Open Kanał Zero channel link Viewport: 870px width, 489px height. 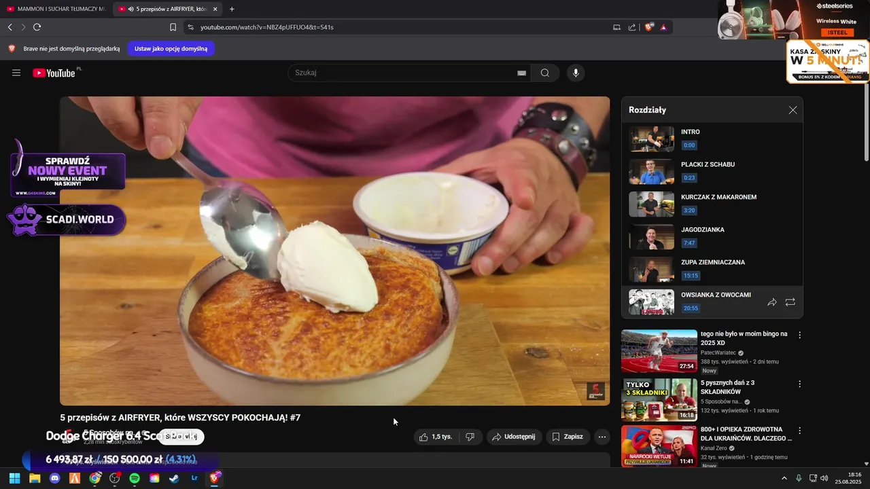click(714, 448)
